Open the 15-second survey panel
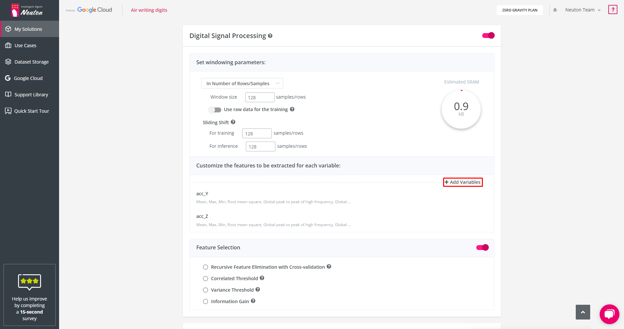The height and width of the screenshot is (329, 624). (30, 295)
